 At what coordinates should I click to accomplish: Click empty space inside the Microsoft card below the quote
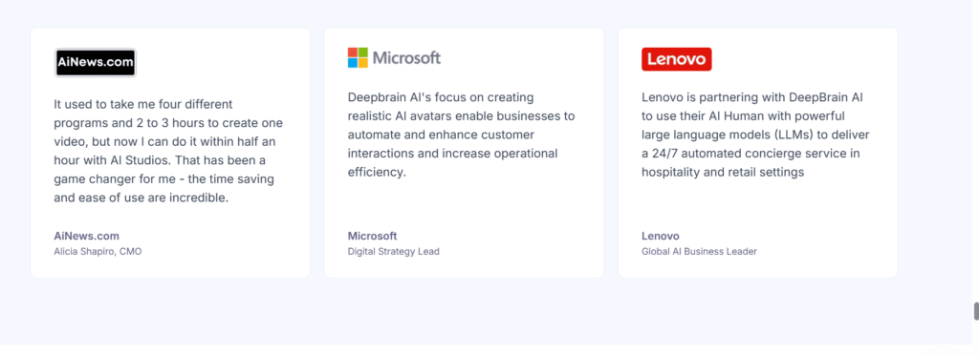click(x=464, y=204)
